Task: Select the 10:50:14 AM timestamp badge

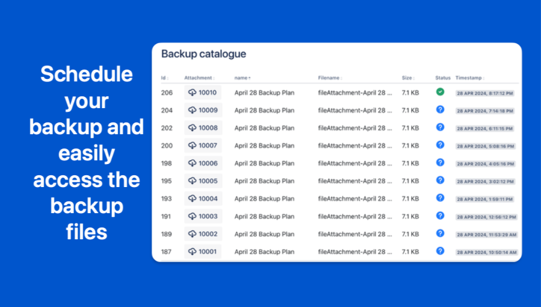Action: (486, 252)
